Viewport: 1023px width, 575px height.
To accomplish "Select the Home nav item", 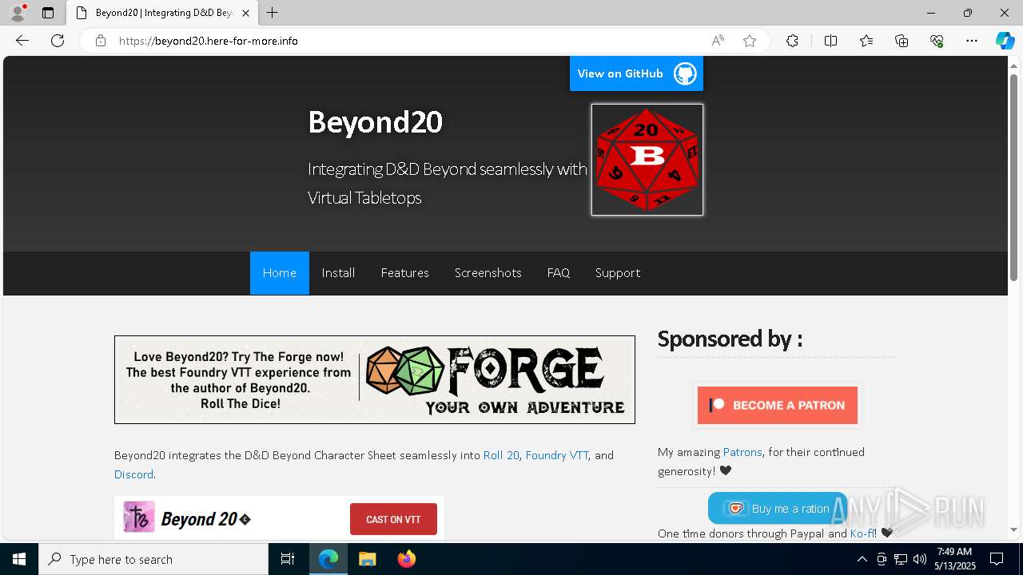I will (x=280, y=273).
